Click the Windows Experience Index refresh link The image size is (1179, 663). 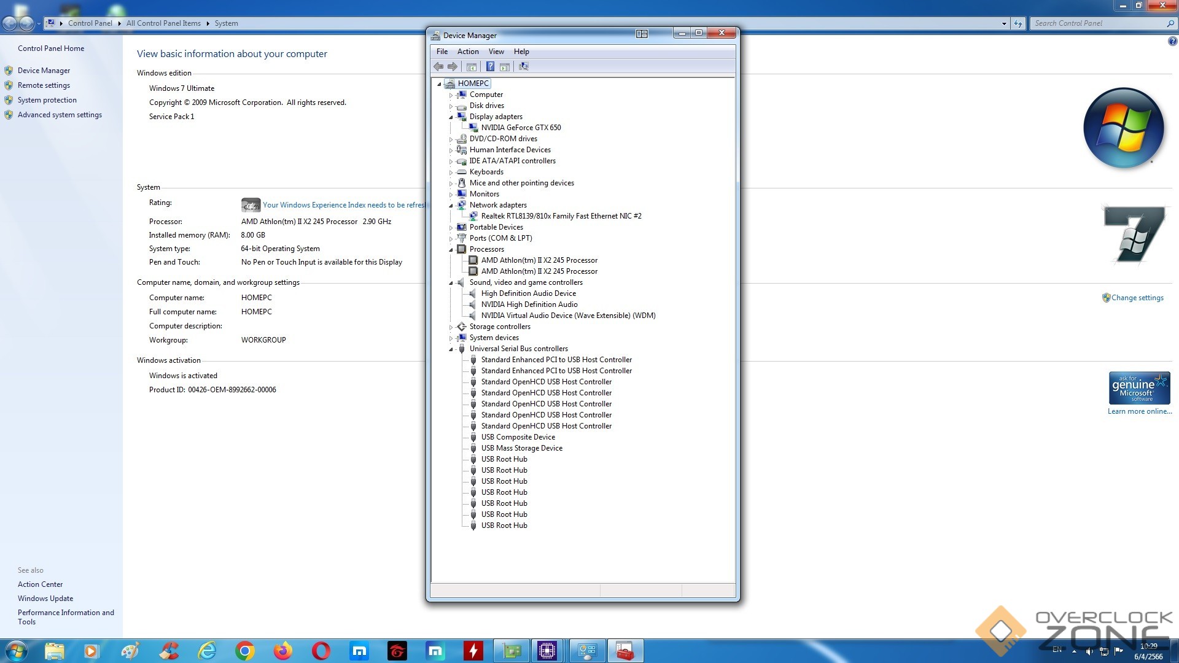[343, 205]
